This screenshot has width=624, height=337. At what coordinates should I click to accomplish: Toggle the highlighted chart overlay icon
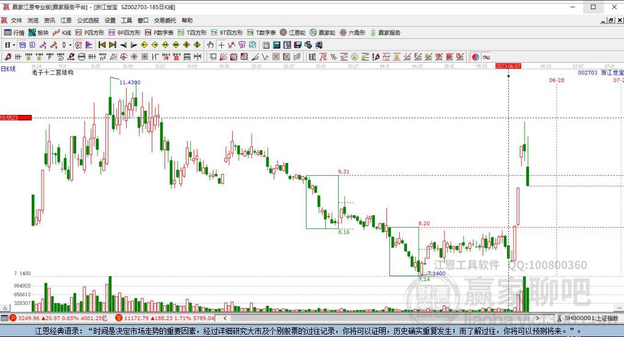point(79,45)
